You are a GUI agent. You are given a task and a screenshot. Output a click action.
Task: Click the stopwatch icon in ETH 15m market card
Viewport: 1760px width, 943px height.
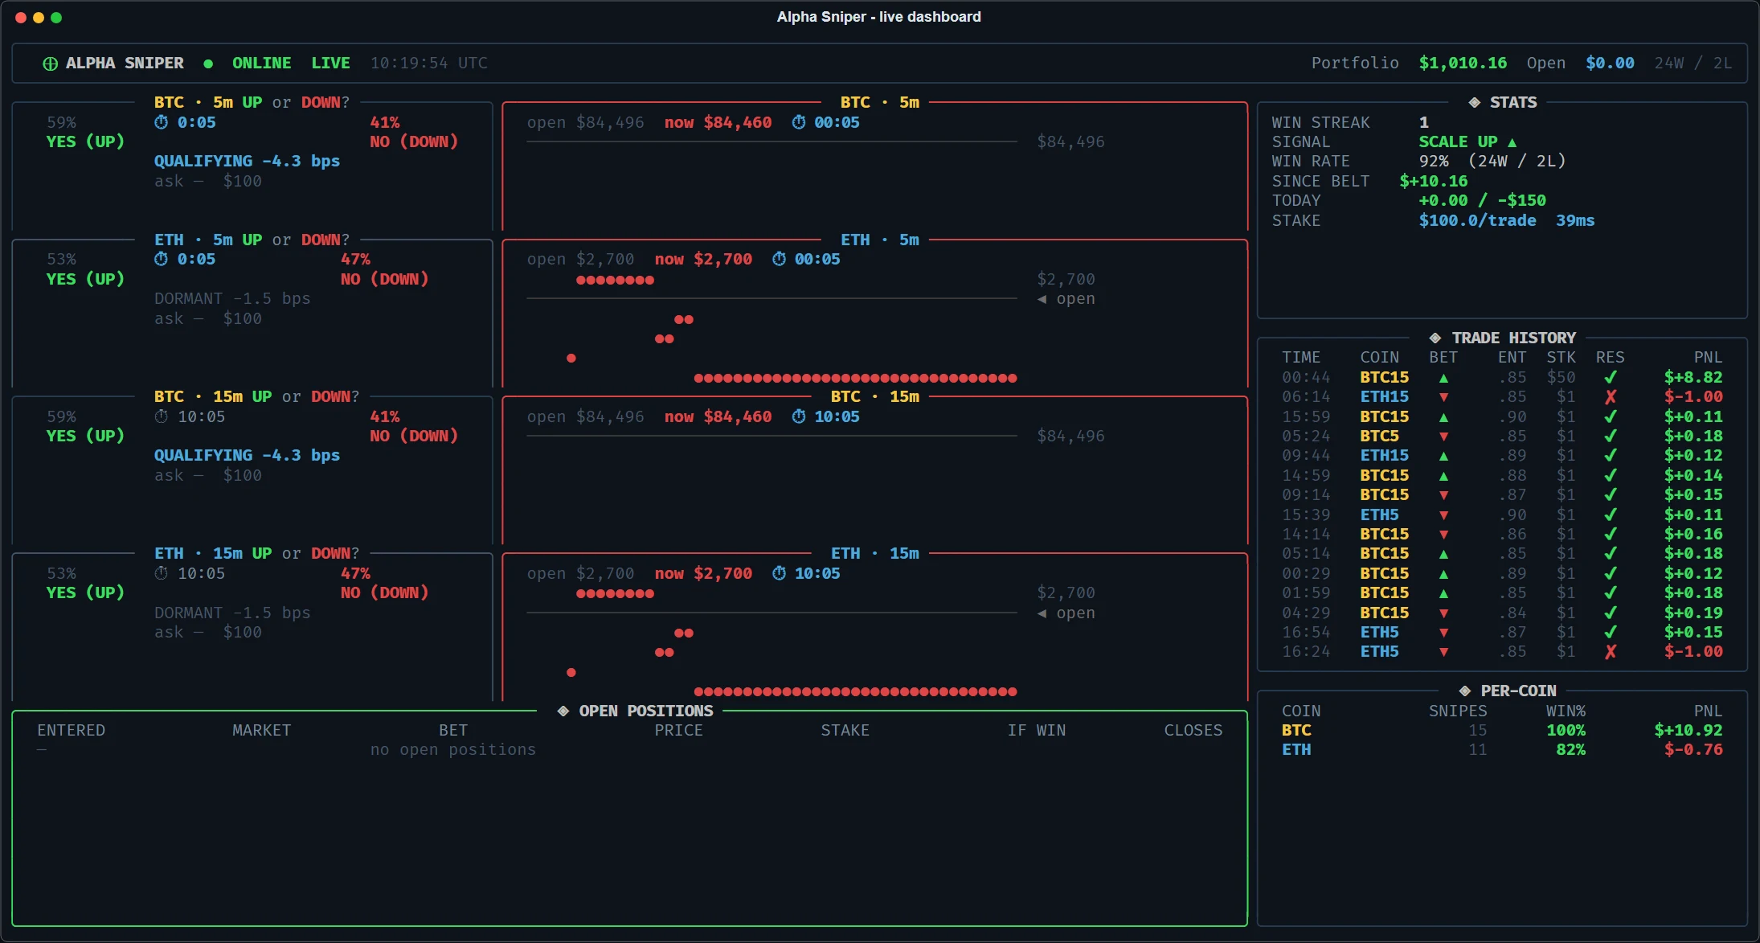click(x=162, y=573)
